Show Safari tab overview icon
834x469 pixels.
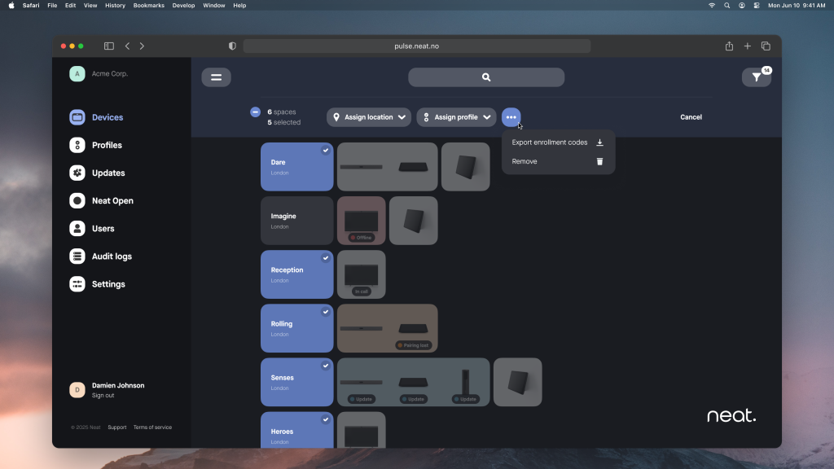tap(766, 46)
